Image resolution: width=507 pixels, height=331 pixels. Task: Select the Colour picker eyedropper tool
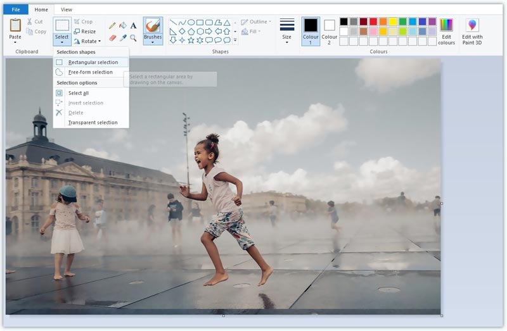click(122, 38)
